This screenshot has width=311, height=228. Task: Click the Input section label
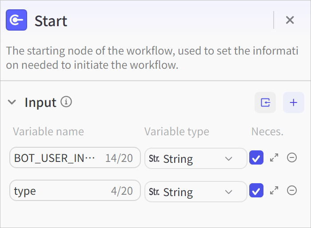click(40, 102)
